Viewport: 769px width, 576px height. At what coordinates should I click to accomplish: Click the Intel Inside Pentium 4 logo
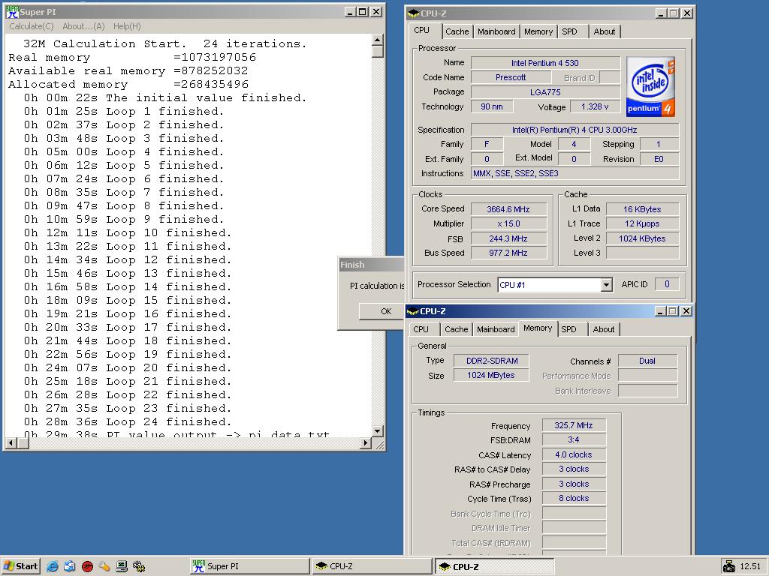(650, 87)
